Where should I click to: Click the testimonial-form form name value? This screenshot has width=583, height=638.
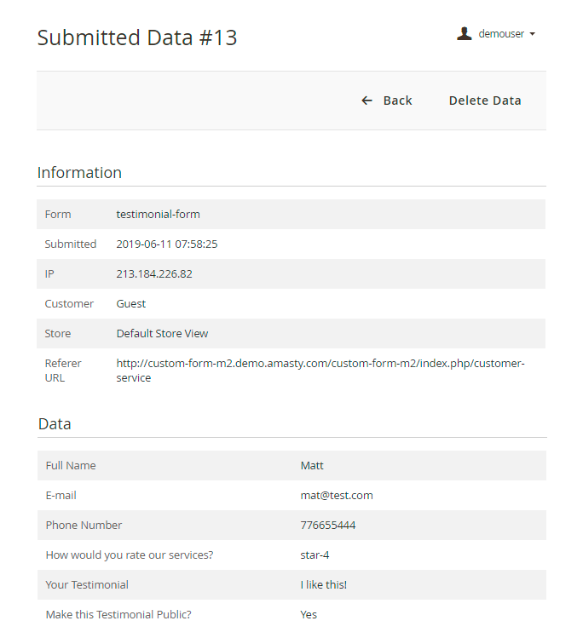(x=159, y=215)
